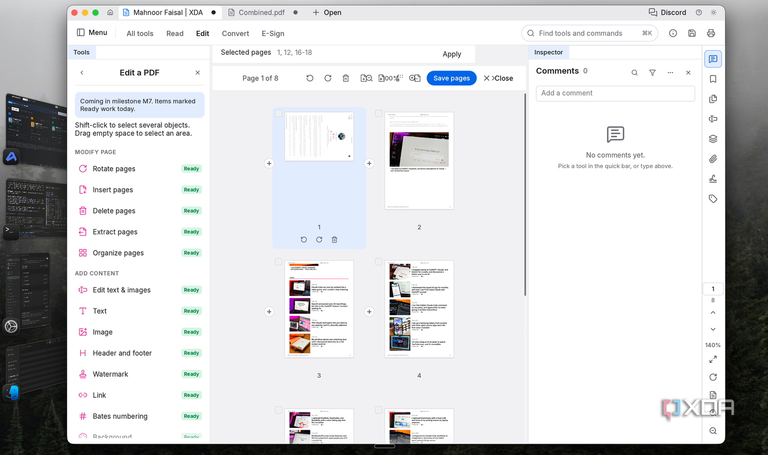Image resolution: width=768 pixels, height=455 pixels.
Task: Rotate pages clockwise in organizer toolbar
Action: pyautogui.click(x=328, y=78)
